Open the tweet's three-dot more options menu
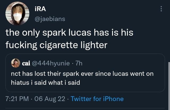 [x=161, y=9]
